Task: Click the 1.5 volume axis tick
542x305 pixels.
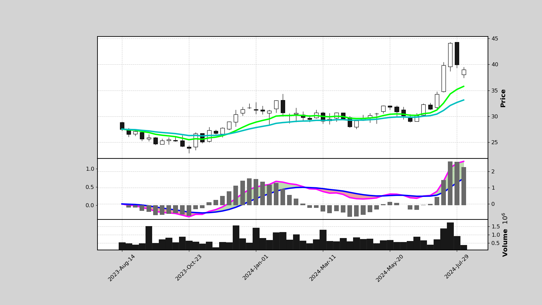Action: click(496, 226)
